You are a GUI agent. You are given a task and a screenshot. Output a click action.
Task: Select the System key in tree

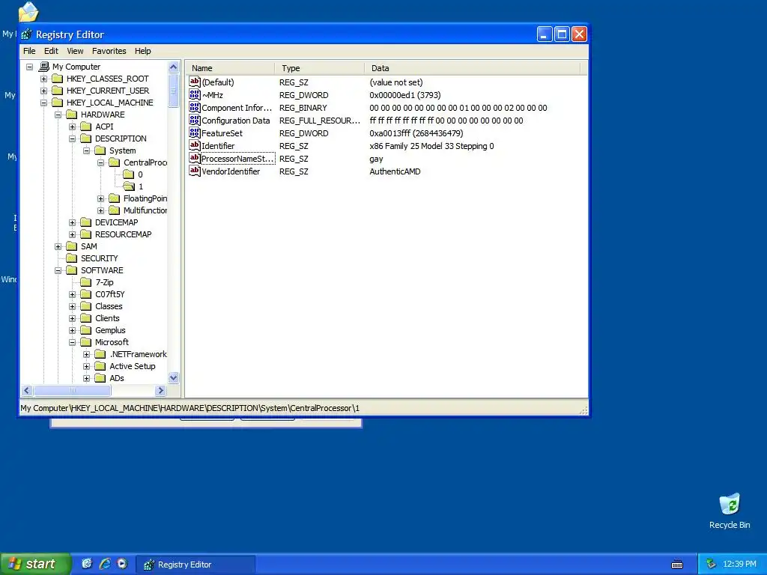[122, 150]
